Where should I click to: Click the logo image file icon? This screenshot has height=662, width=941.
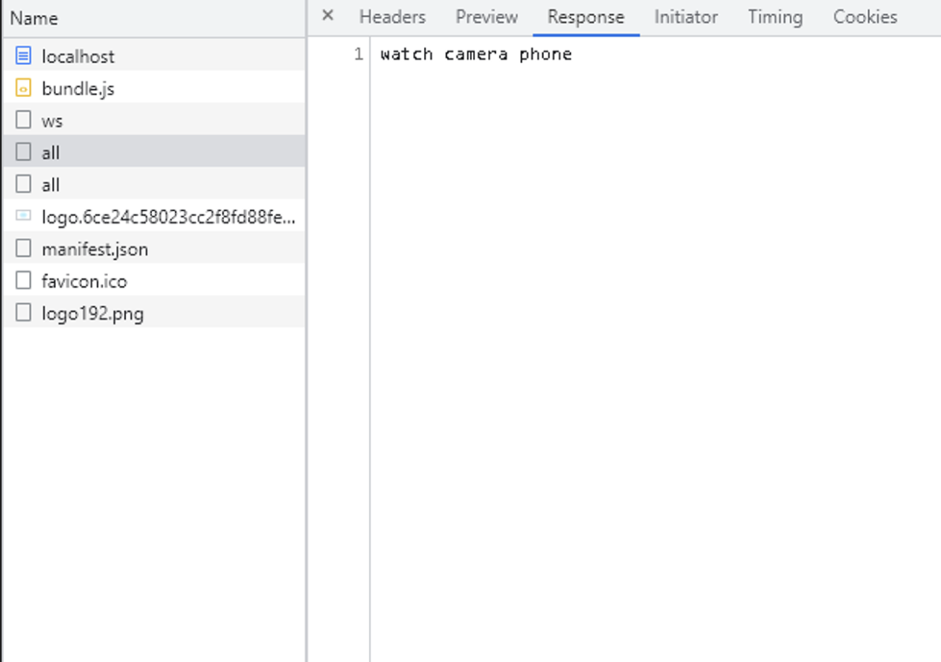(24, 217)
